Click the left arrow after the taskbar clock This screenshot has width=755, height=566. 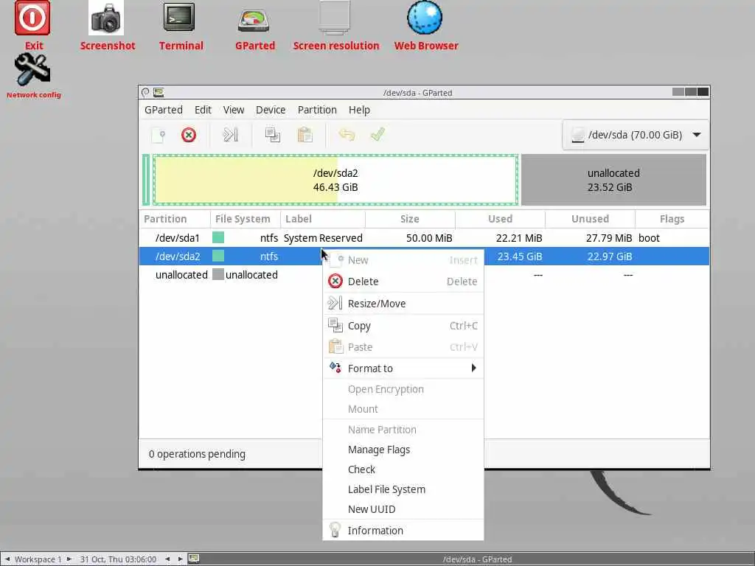(x=167, y=559)
